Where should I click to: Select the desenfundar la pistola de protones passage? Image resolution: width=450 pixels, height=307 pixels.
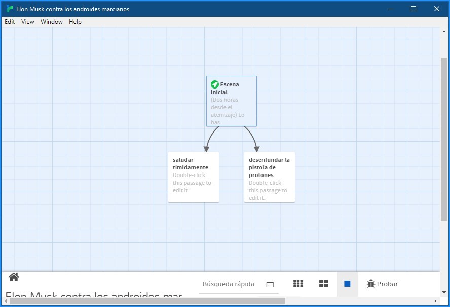pos(269,177)
